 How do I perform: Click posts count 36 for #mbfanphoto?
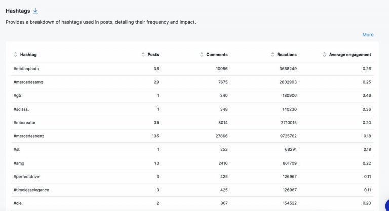tap(156, 69)
